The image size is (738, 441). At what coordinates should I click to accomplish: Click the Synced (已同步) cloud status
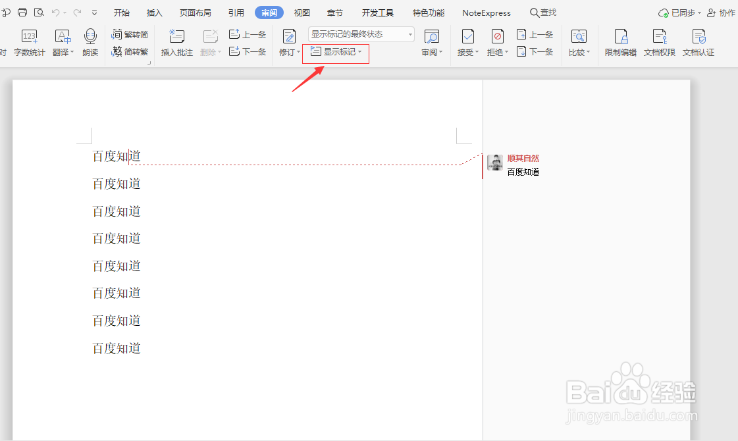679,13
